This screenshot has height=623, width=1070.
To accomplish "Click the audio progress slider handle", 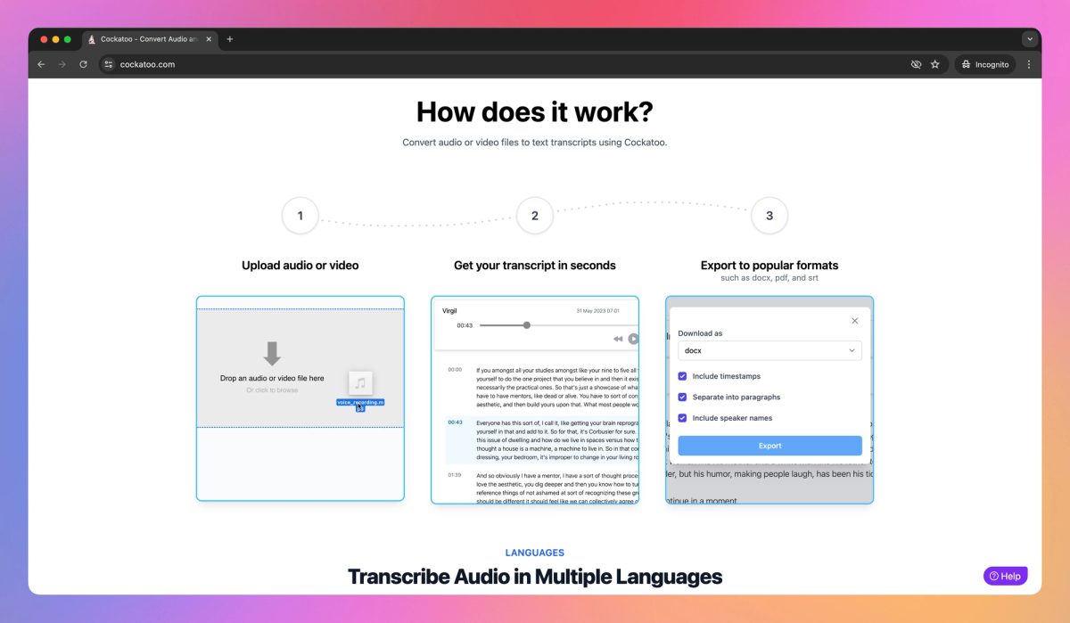I will [x=527, y=325].
